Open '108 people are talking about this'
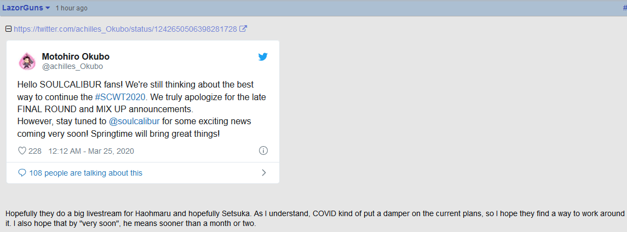627x232 pixels. (86, 173)
